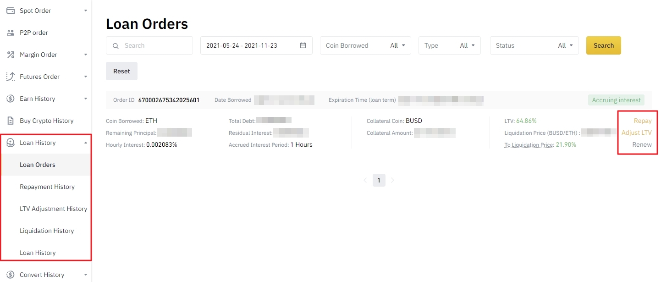Click the Loan History hand-coin icon
661x282 pixels.
pos(11,143)
